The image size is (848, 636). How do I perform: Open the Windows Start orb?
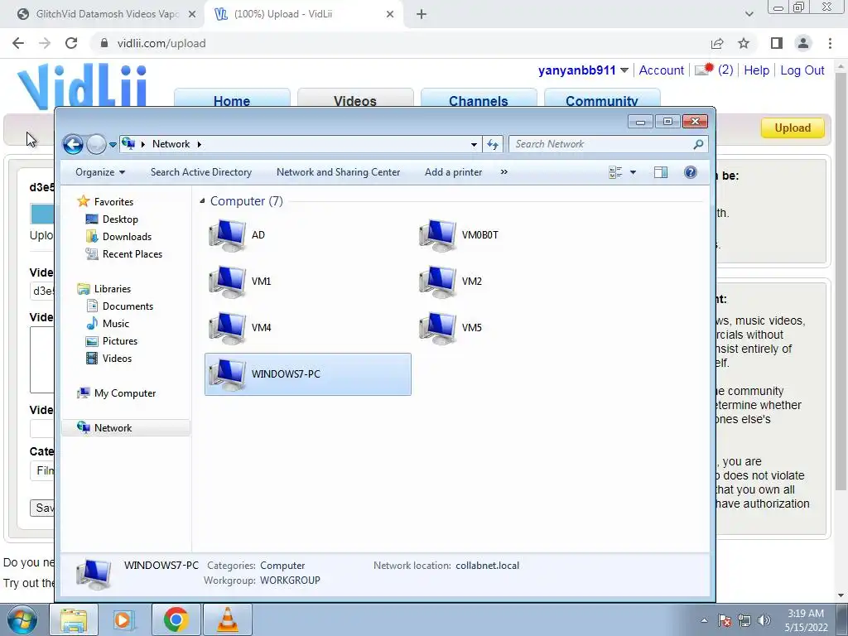[x=22, y=619]
